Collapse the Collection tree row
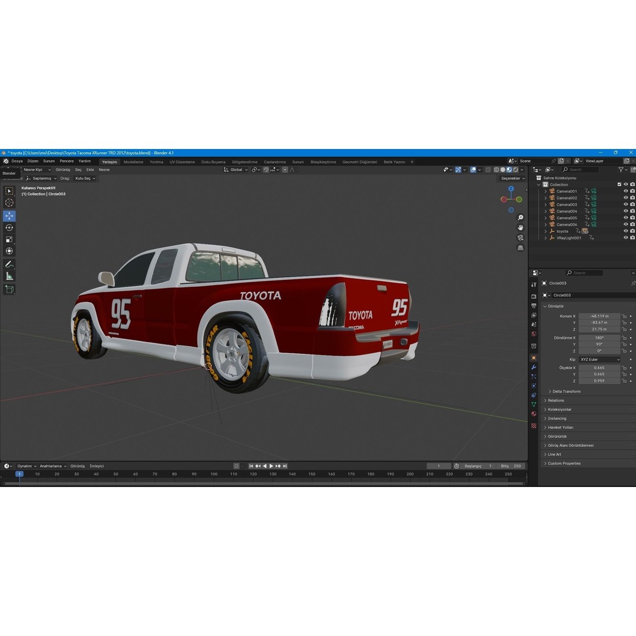The height and width of the screenshot is (636, 636). tap(539, 184)
